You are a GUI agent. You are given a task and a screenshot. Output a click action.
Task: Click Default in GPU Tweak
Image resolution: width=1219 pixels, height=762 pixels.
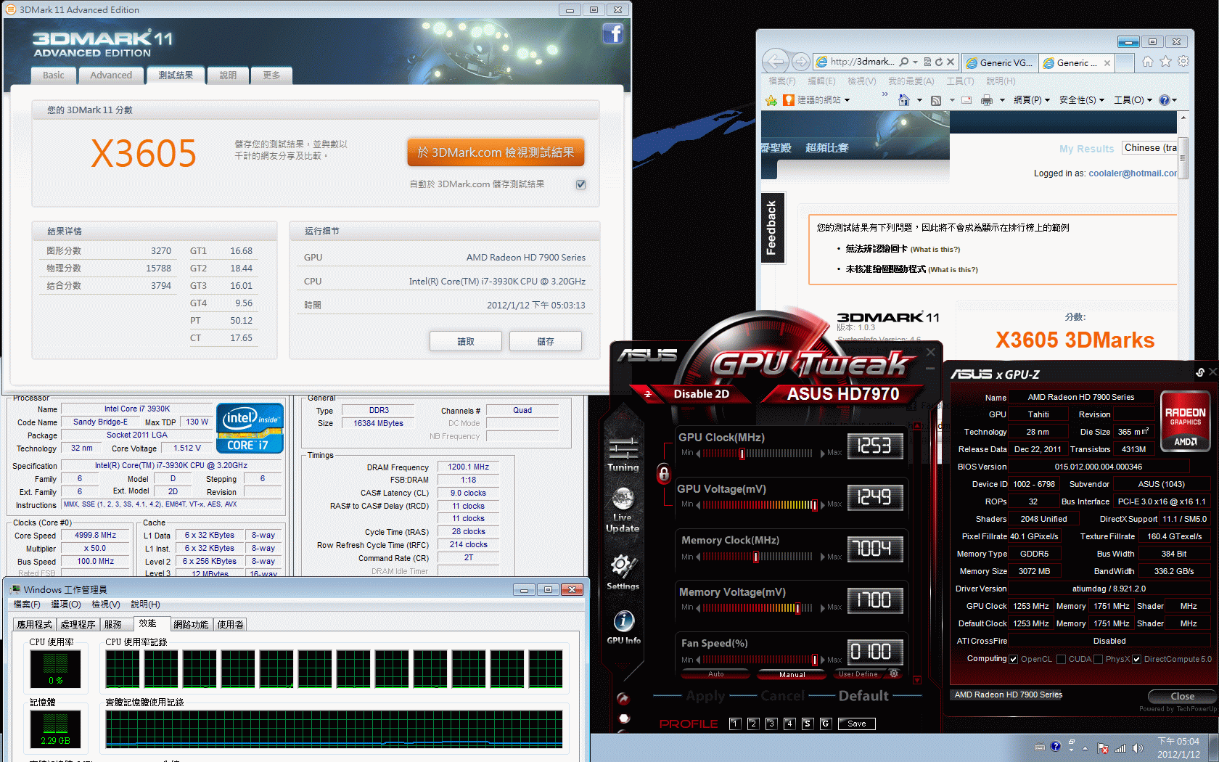[x=863, y=696]
